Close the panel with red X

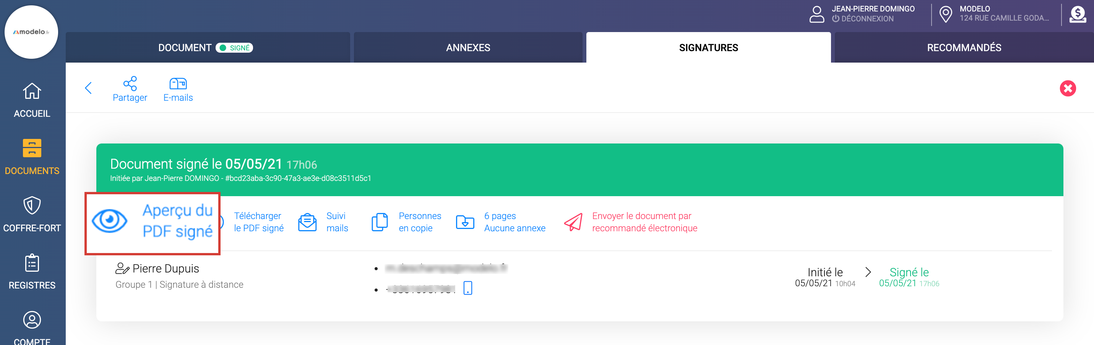point(1067,89)
